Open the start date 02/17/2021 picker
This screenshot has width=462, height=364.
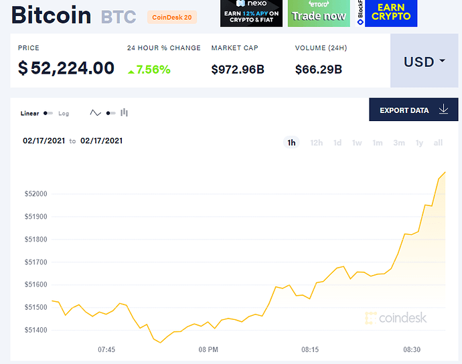pyautogui.click(x=44, y=141)
